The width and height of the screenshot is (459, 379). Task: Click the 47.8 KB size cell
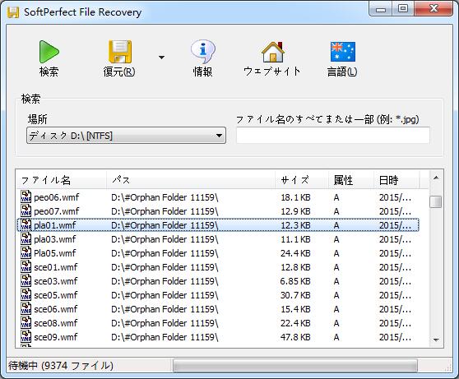pos(295,337)
